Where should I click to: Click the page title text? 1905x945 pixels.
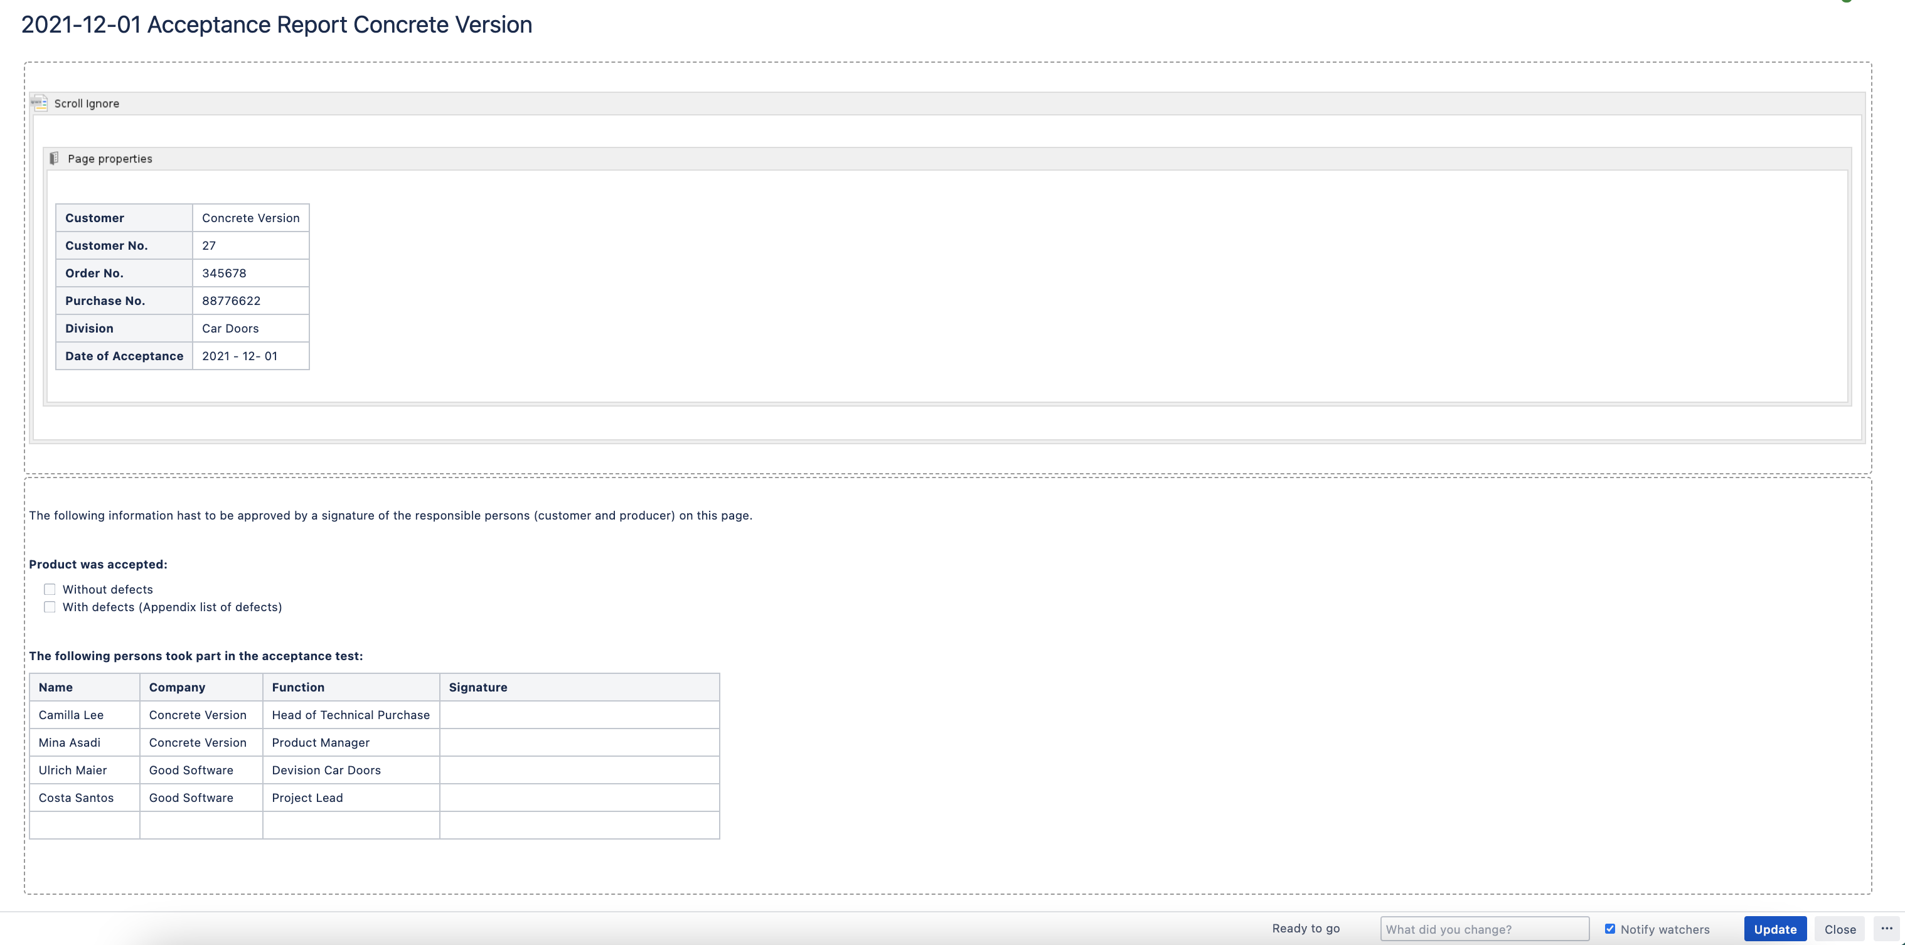tap(277, 24)
